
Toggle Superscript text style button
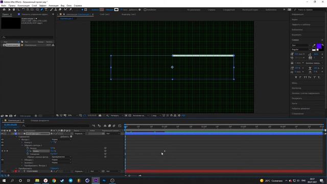coord(315,77)
